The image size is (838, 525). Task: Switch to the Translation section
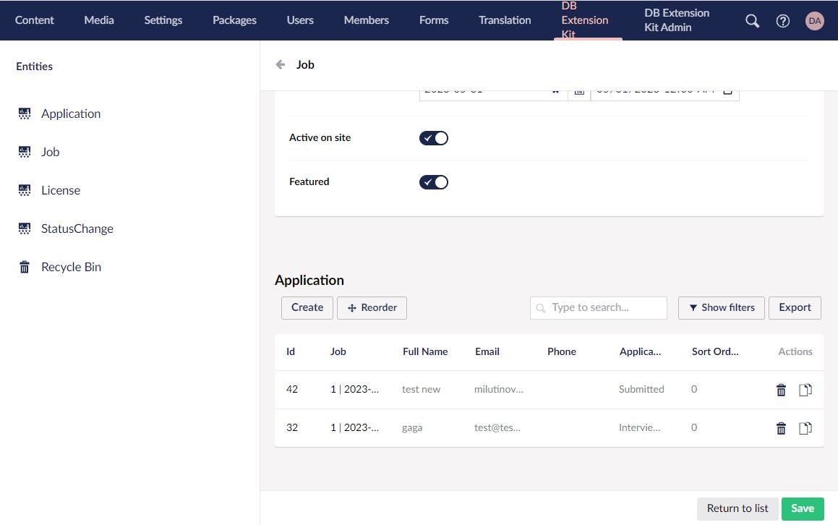point(504,20)
